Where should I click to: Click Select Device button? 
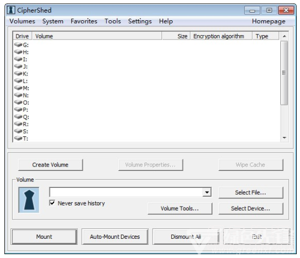[x=251, y=209]
